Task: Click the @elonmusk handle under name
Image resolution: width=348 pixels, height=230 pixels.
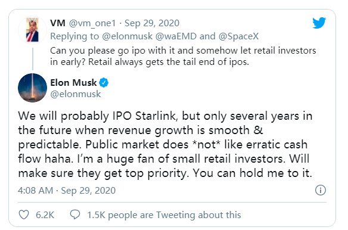Action: [76, 94]
